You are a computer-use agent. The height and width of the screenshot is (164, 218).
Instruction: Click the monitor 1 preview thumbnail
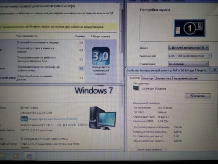click(x=189, y=28)
